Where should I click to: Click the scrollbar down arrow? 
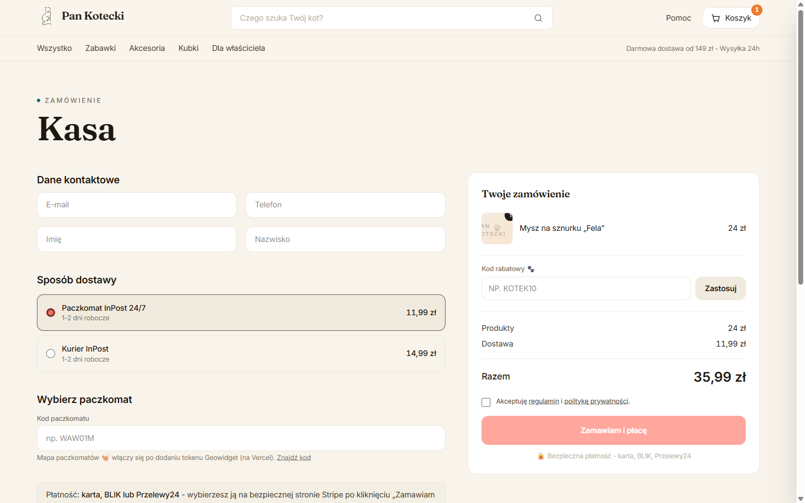801,499
